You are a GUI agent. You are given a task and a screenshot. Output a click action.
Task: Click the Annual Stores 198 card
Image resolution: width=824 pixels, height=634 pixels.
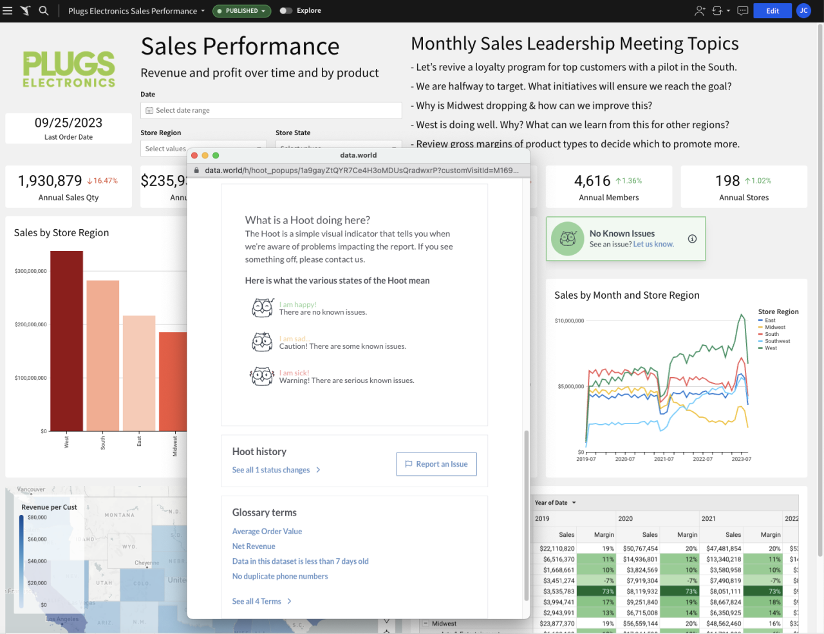tap(744, 187)
